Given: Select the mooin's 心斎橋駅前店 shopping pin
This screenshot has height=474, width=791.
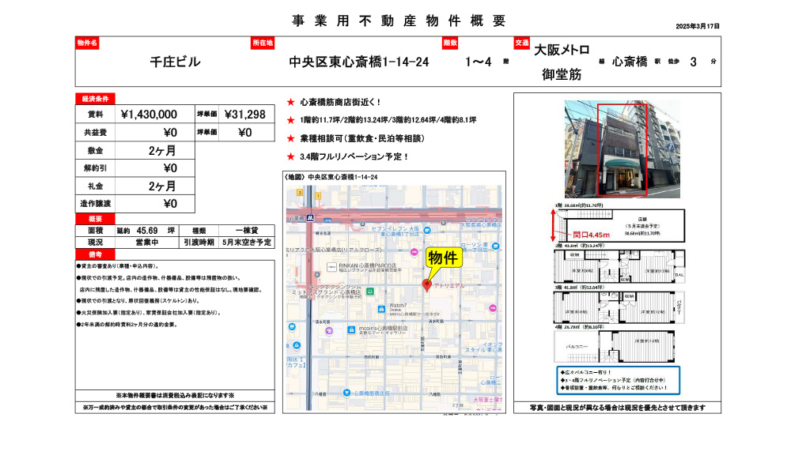Looking at the screenshot, I should (350, 331).
